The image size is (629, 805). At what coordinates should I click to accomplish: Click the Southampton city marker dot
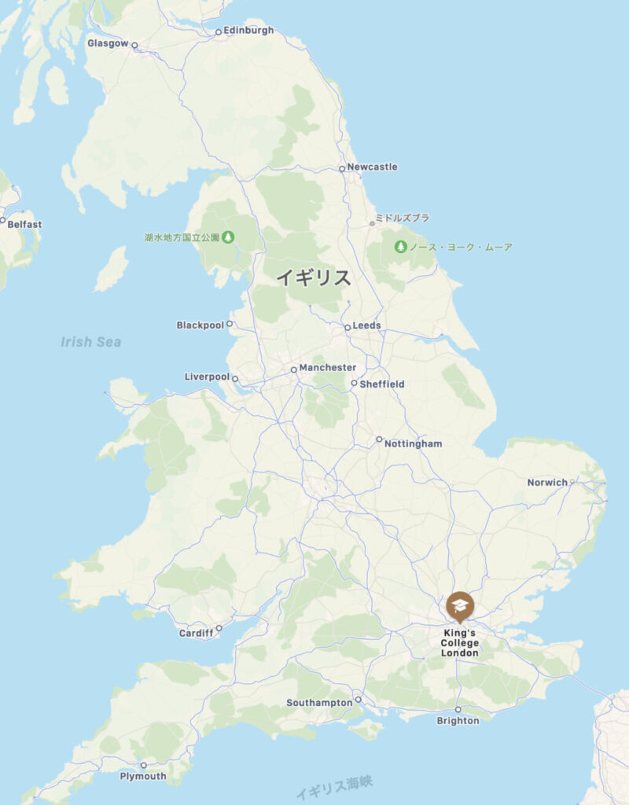pyautogui.click(x=359, y=699)
